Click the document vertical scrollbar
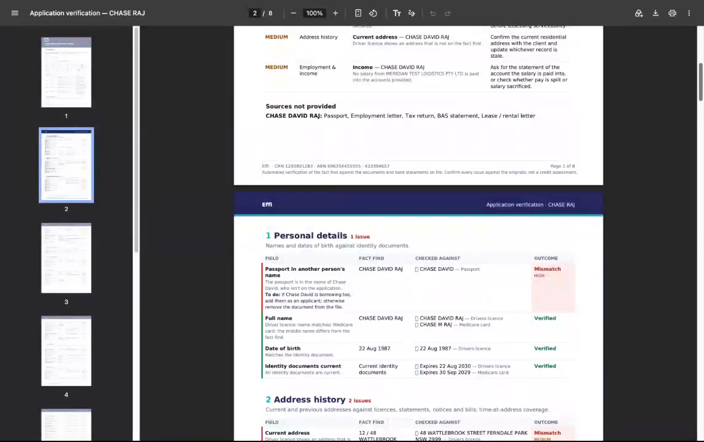 tap(700, 82)
